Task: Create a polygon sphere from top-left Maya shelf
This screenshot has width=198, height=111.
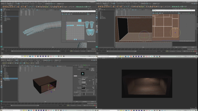Action: [3, 7]
